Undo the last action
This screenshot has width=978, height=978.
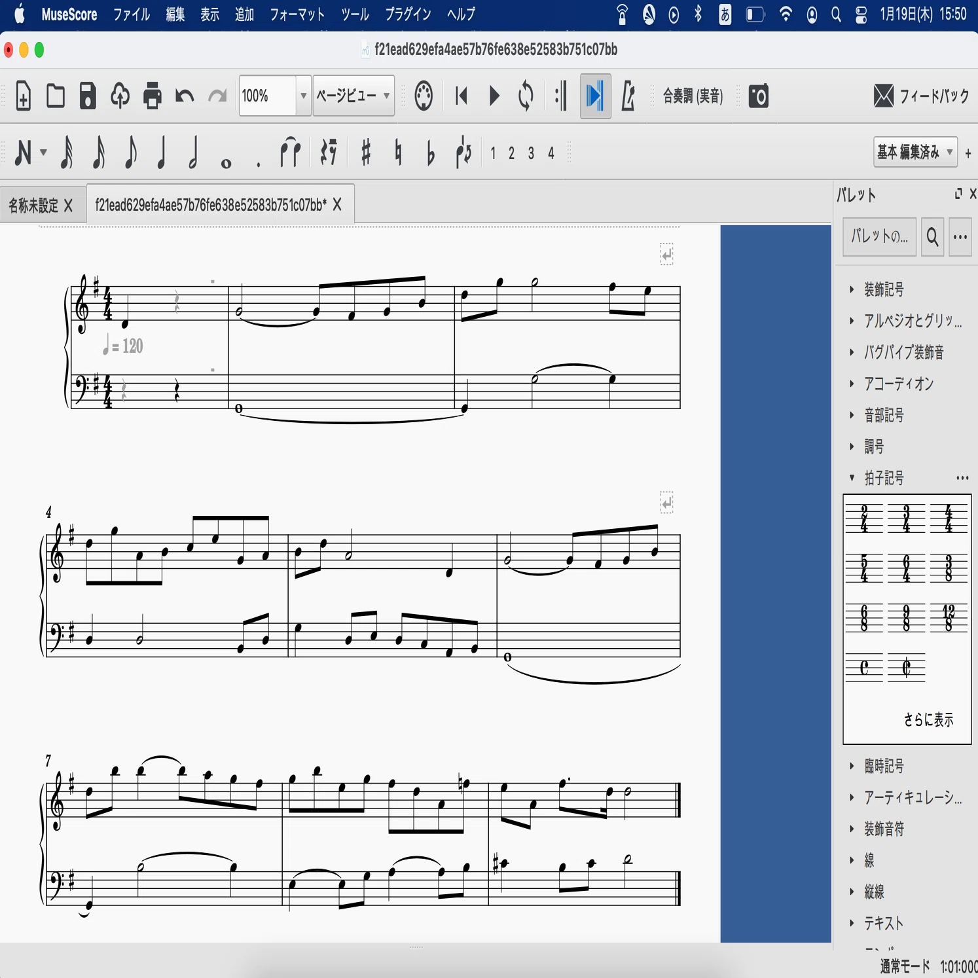[185, 96]
